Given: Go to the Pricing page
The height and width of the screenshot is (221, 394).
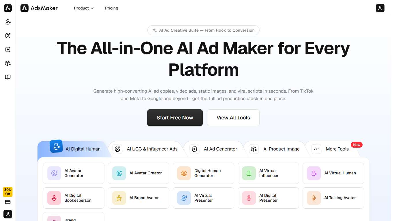Looking at the screenshot, I should pyautogui.click(x=111, y=8).
